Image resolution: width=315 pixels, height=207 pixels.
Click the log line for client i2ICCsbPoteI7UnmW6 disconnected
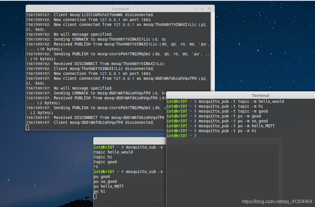[90, 15]
